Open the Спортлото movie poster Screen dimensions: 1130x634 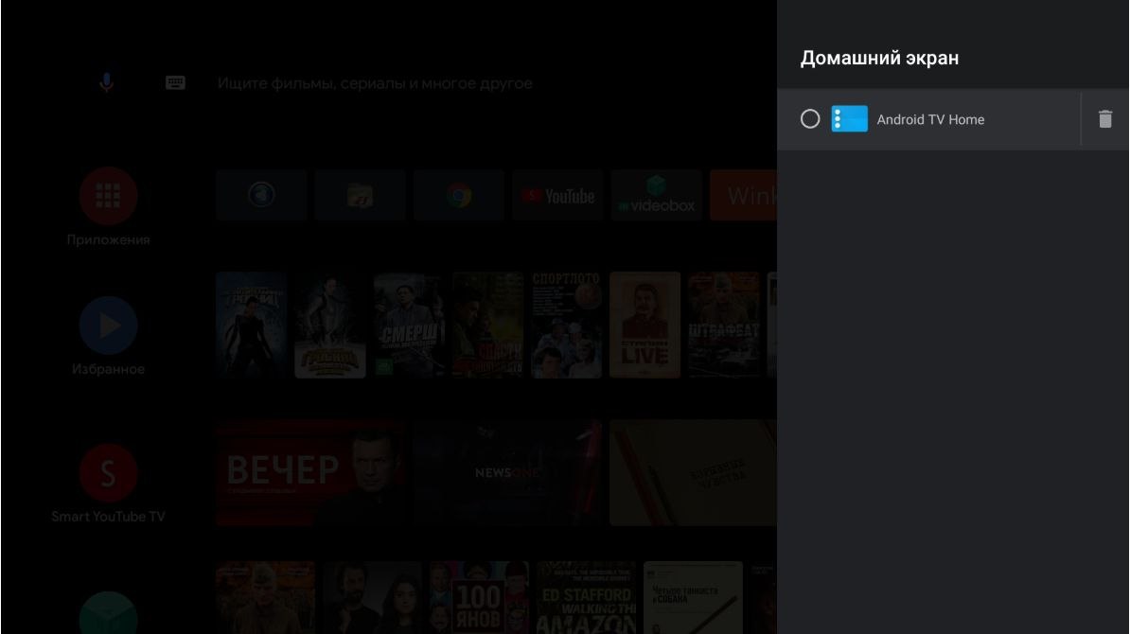click(567, 325)
